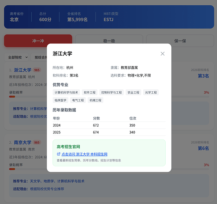Click the 985 badge next to 浙江大学
The width and height of the screenshot is (217, 204).
click(x=37, y=70)
